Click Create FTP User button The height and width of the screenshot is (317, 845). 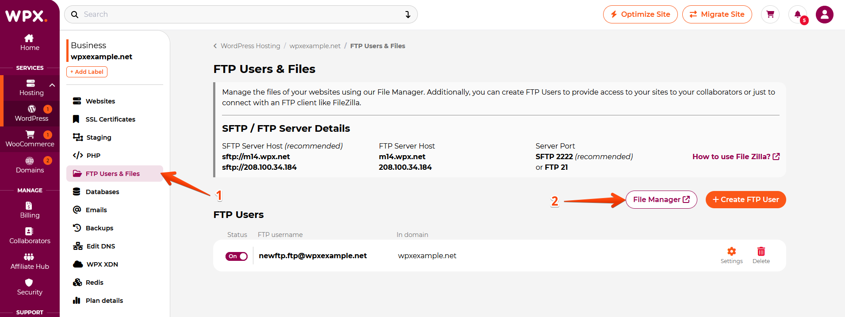pos(746,200)
